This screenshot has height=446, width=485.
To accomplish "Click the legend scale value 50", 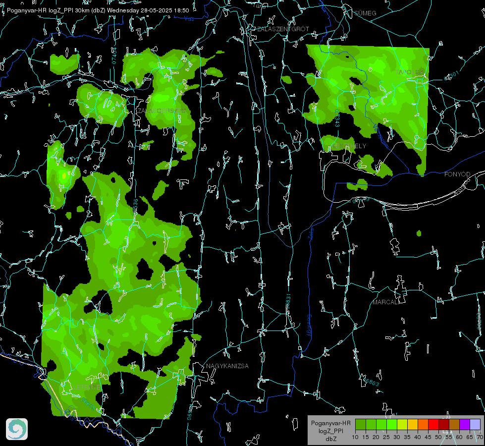I will (x=438, y=437).
